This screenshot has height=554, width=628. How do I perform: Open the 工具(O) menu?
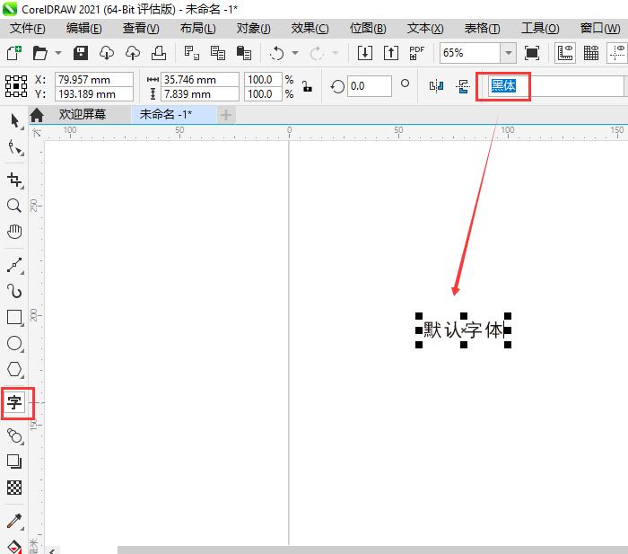pos(540,28)
